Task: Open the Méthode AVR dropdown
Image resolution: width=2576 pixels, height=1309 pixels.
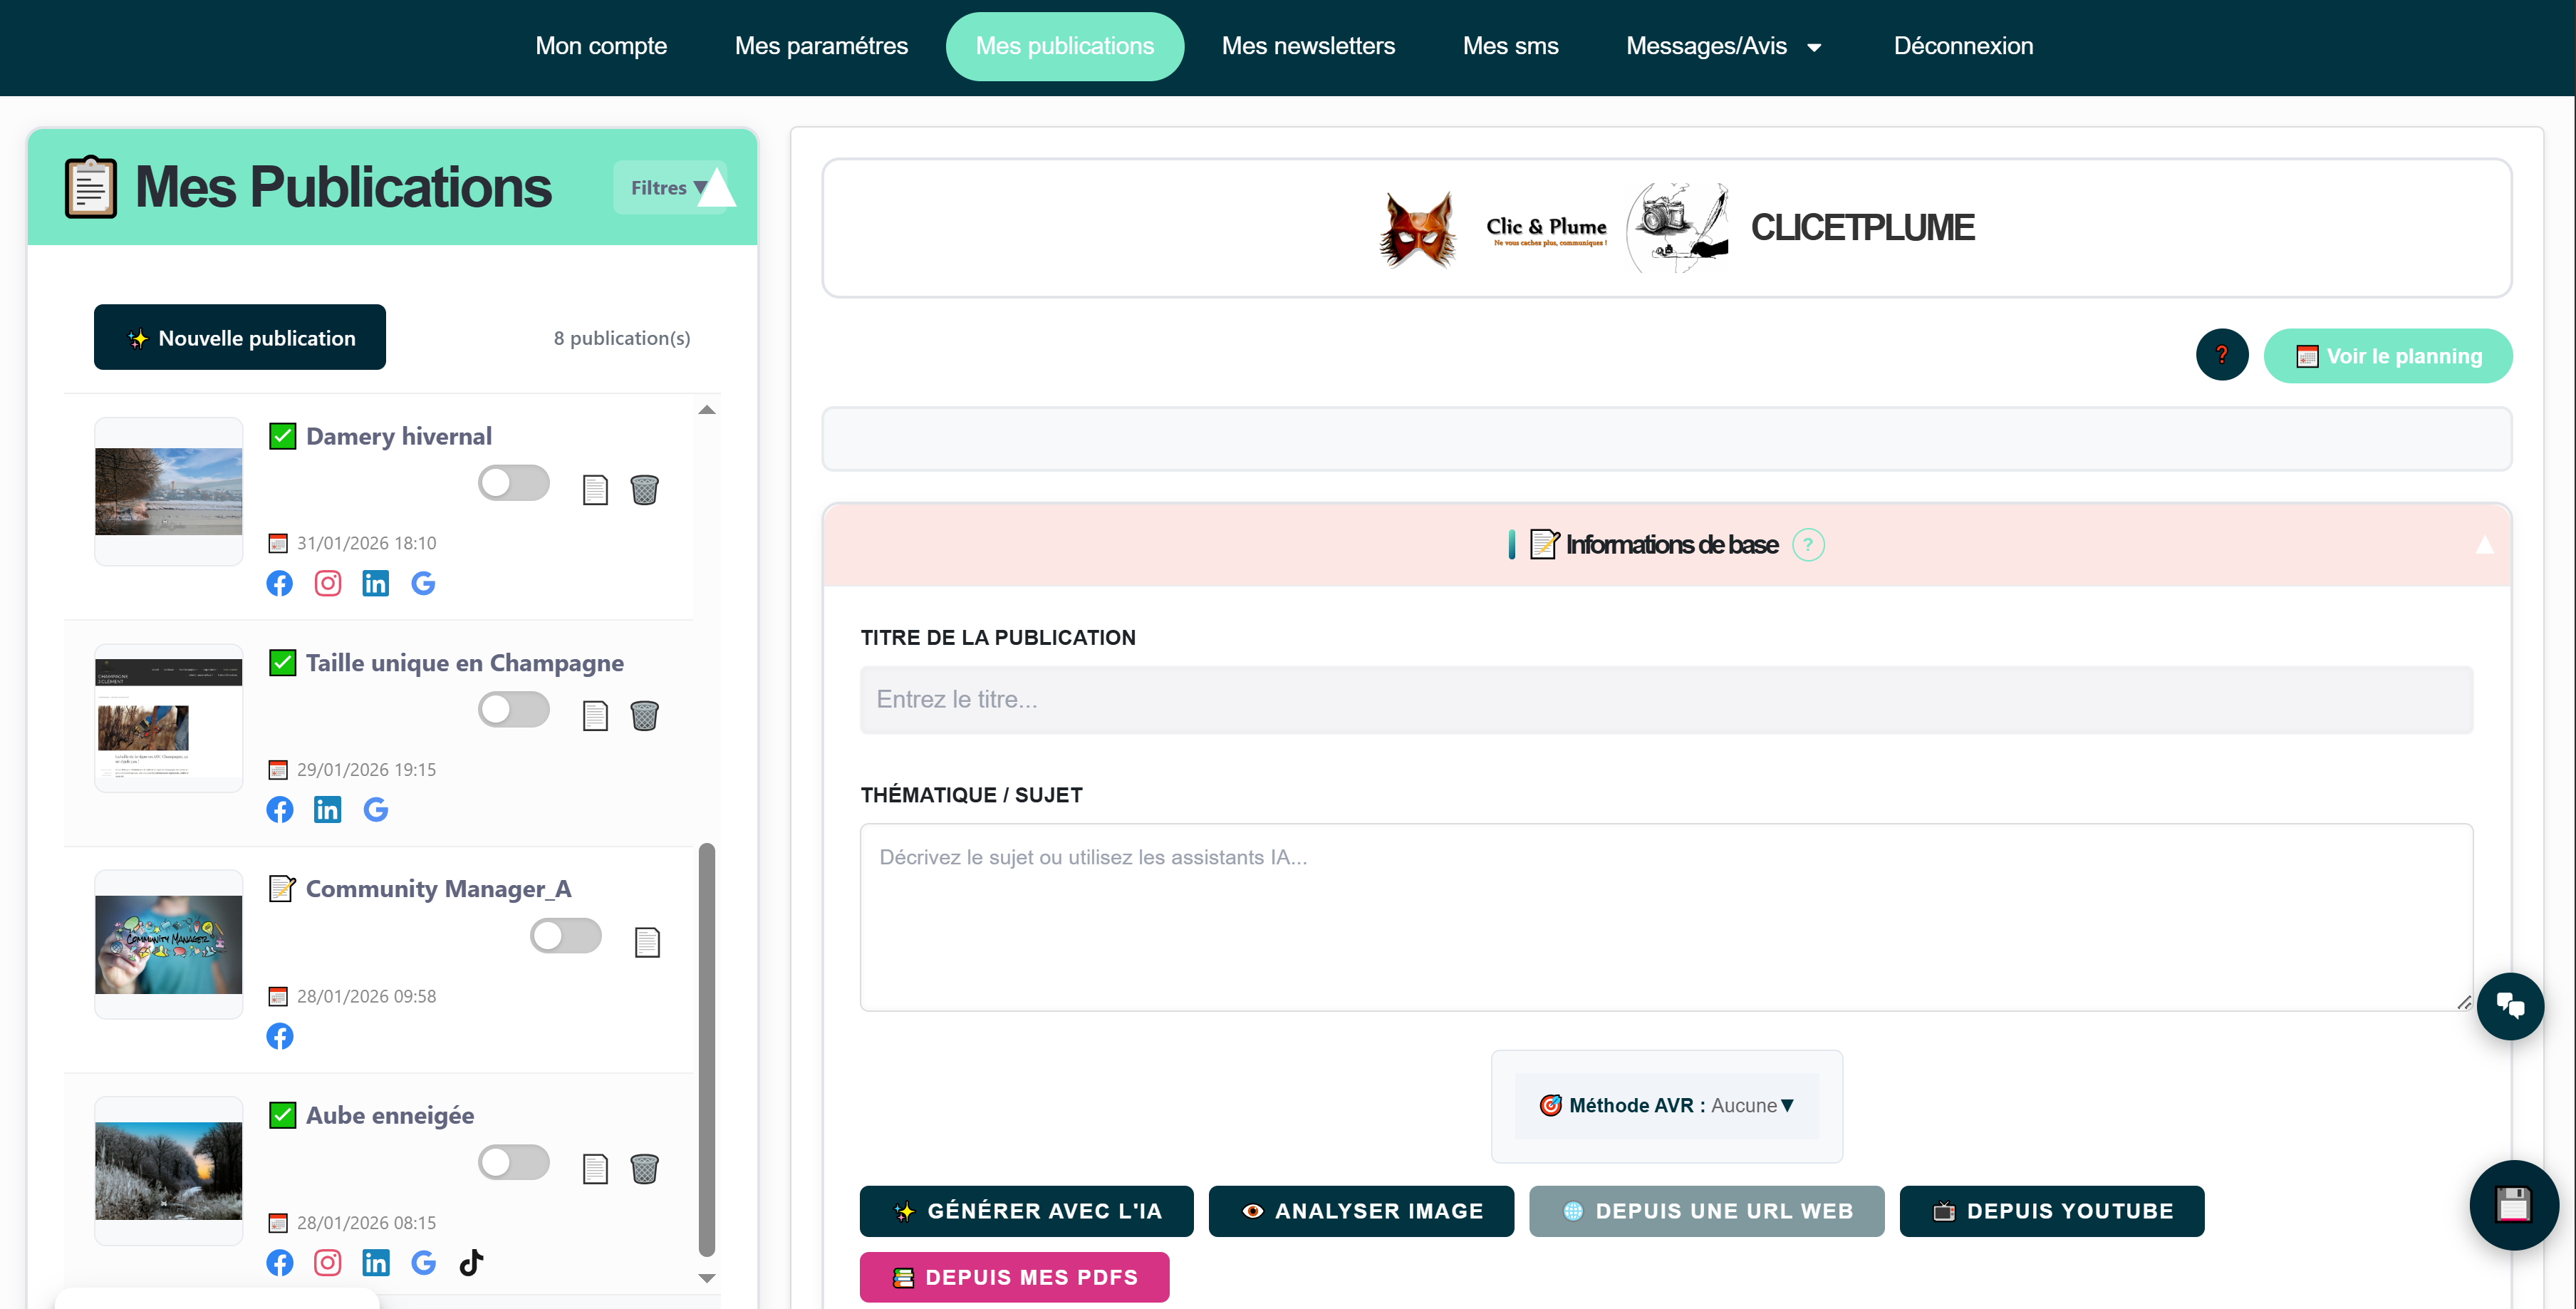Action: coord(1666,1105)
